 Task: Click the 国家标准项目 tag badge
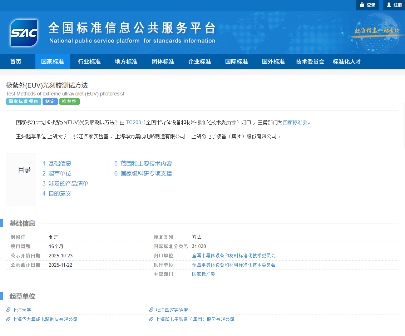point(24,102)
